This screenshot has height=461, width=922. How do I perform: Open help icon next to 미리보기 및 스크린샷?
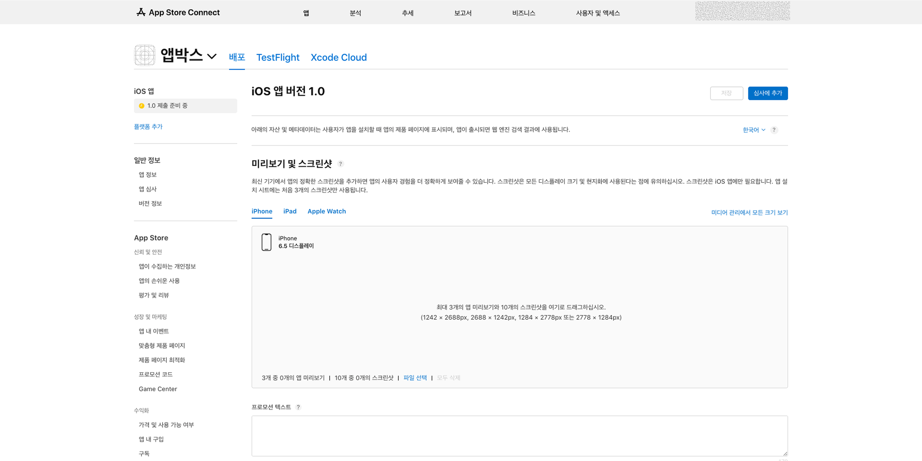pos(340,164)
